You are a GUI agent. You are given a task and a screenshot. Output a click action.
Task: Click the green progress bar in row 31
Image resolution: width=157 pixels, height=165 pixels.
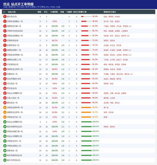point(86,160)
